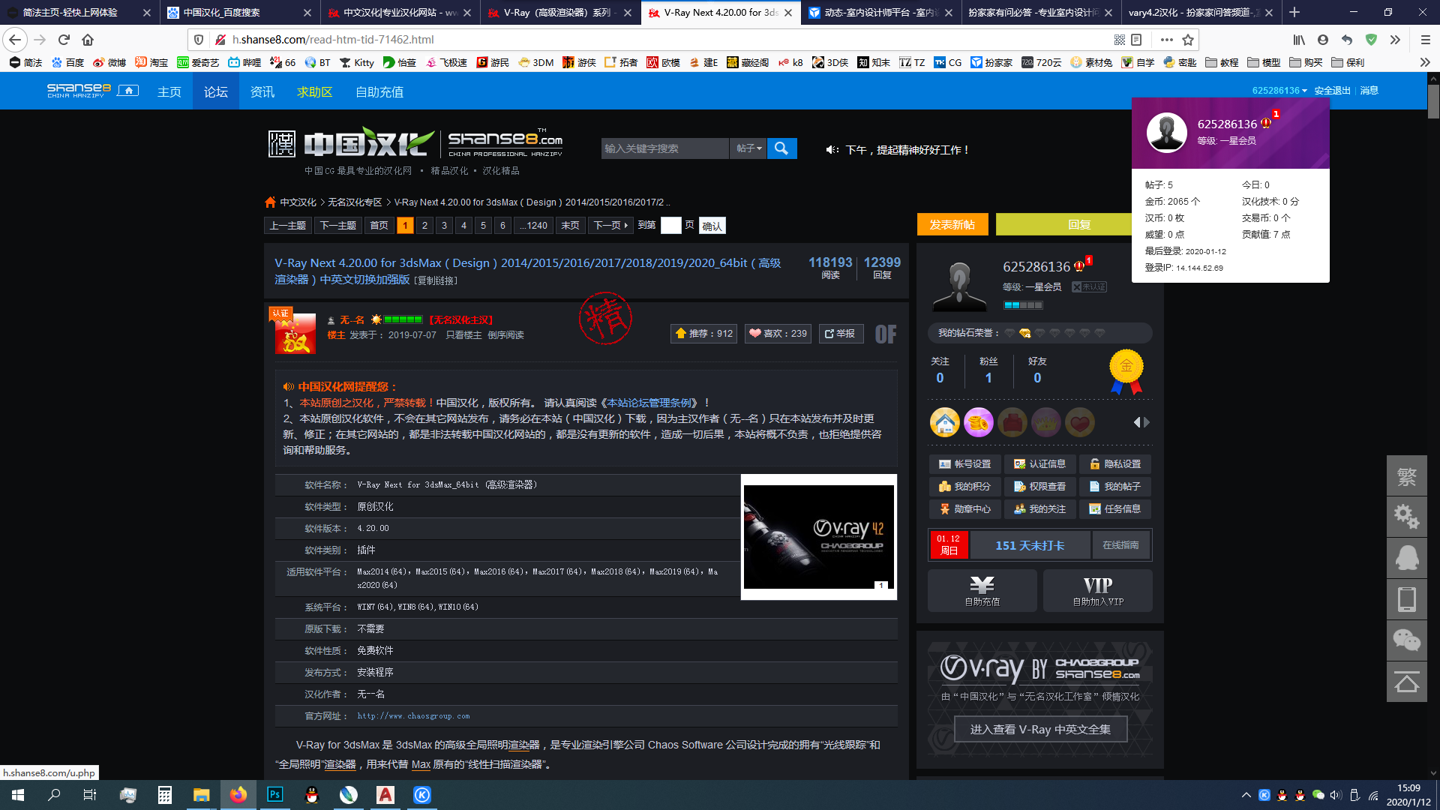Click the Firefox address bar URL
Viewport: 1440px width, 810px height.
(x=333, y=40)
